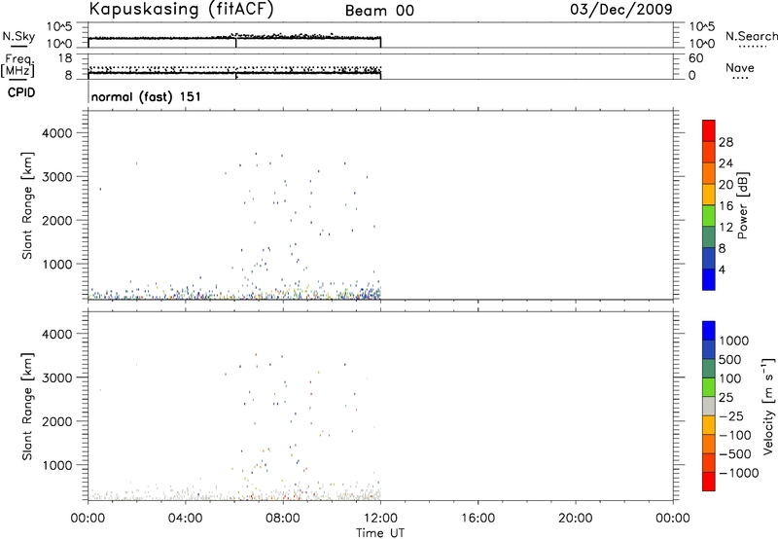Click the 04:00 time tick label
This screenshot has width=778, height=539.
(x=186, y=519)
